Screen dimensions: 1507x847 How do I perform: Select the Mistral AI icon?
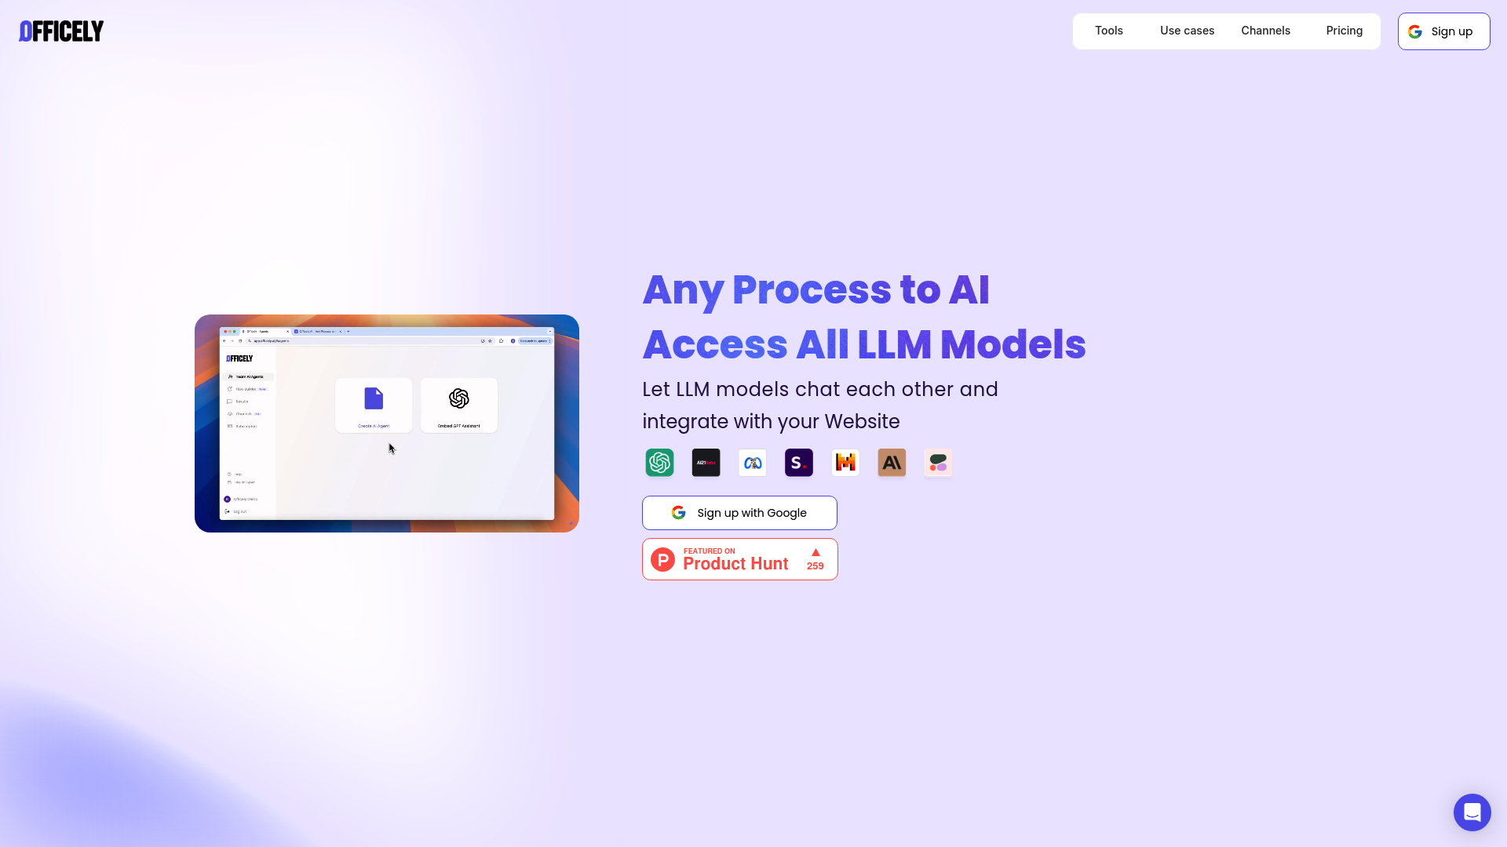coord(845,462)
